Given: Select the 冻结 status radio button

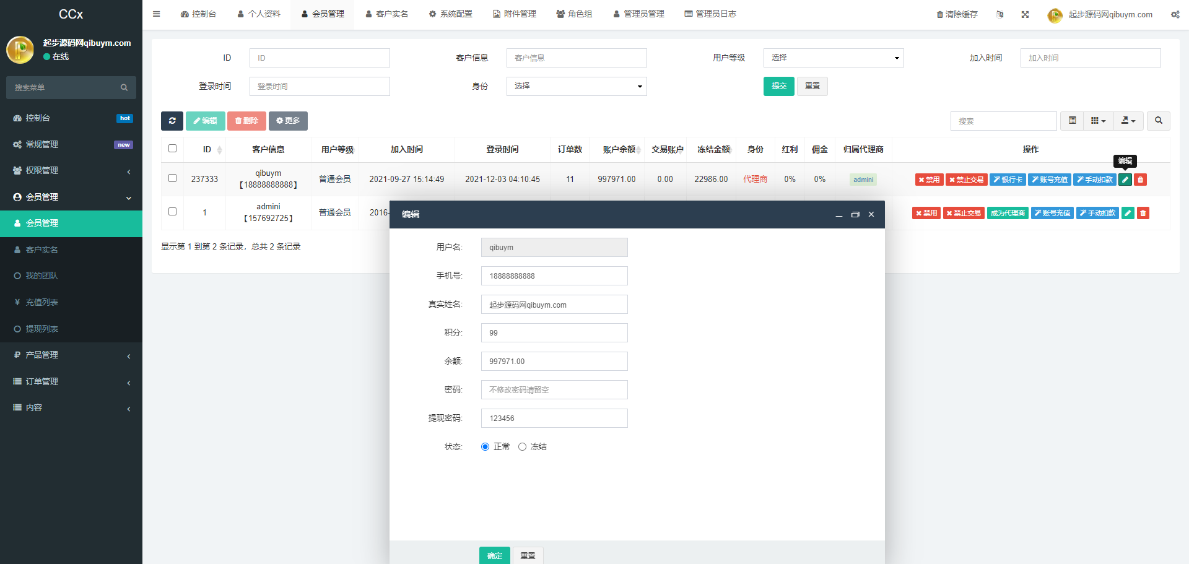Looking at the screenshot, I should click(522, 446).
